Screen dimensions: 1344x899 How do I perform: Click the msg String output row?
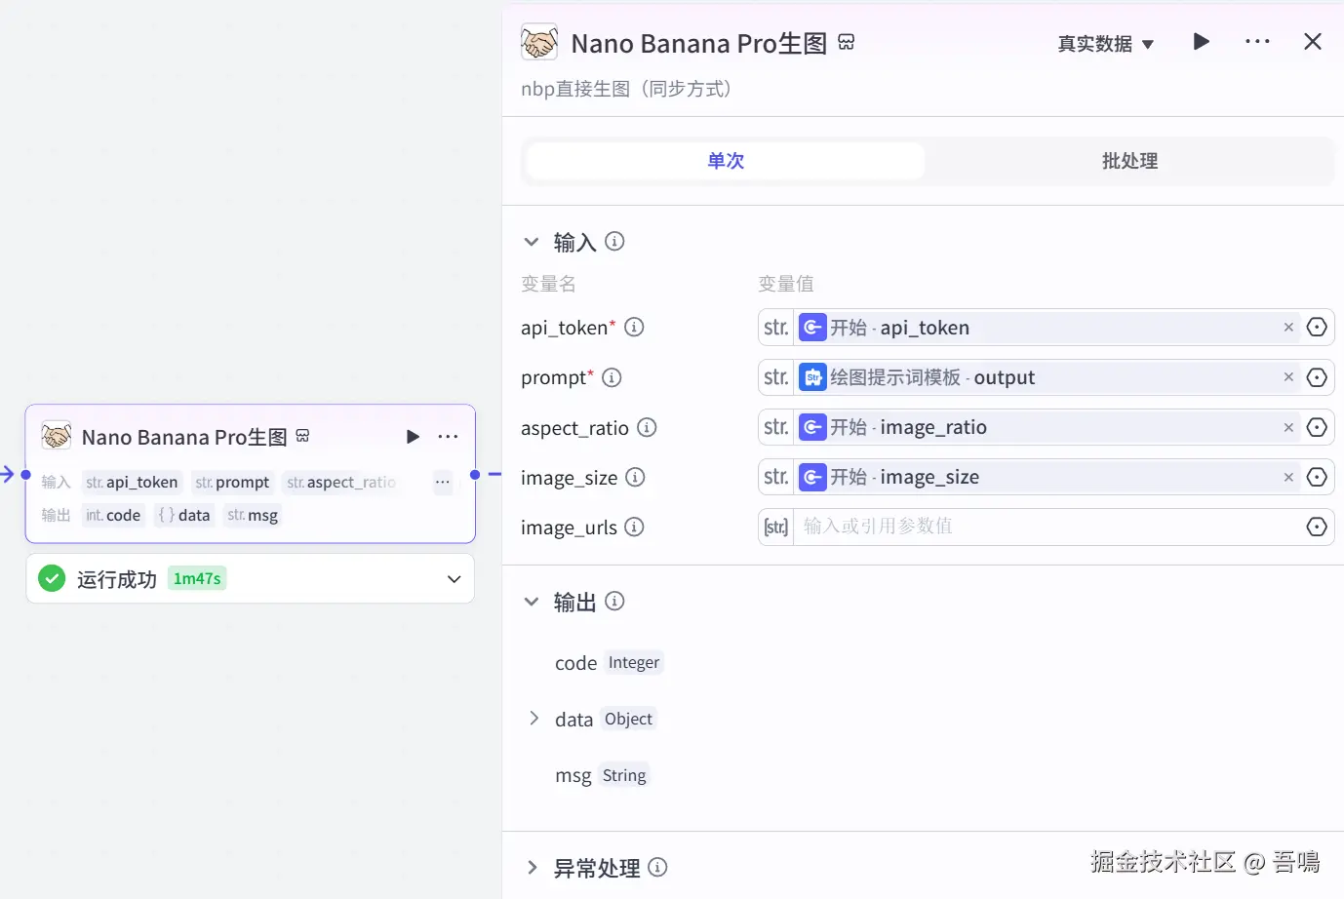pyautogui.click(x=602, y=776)
